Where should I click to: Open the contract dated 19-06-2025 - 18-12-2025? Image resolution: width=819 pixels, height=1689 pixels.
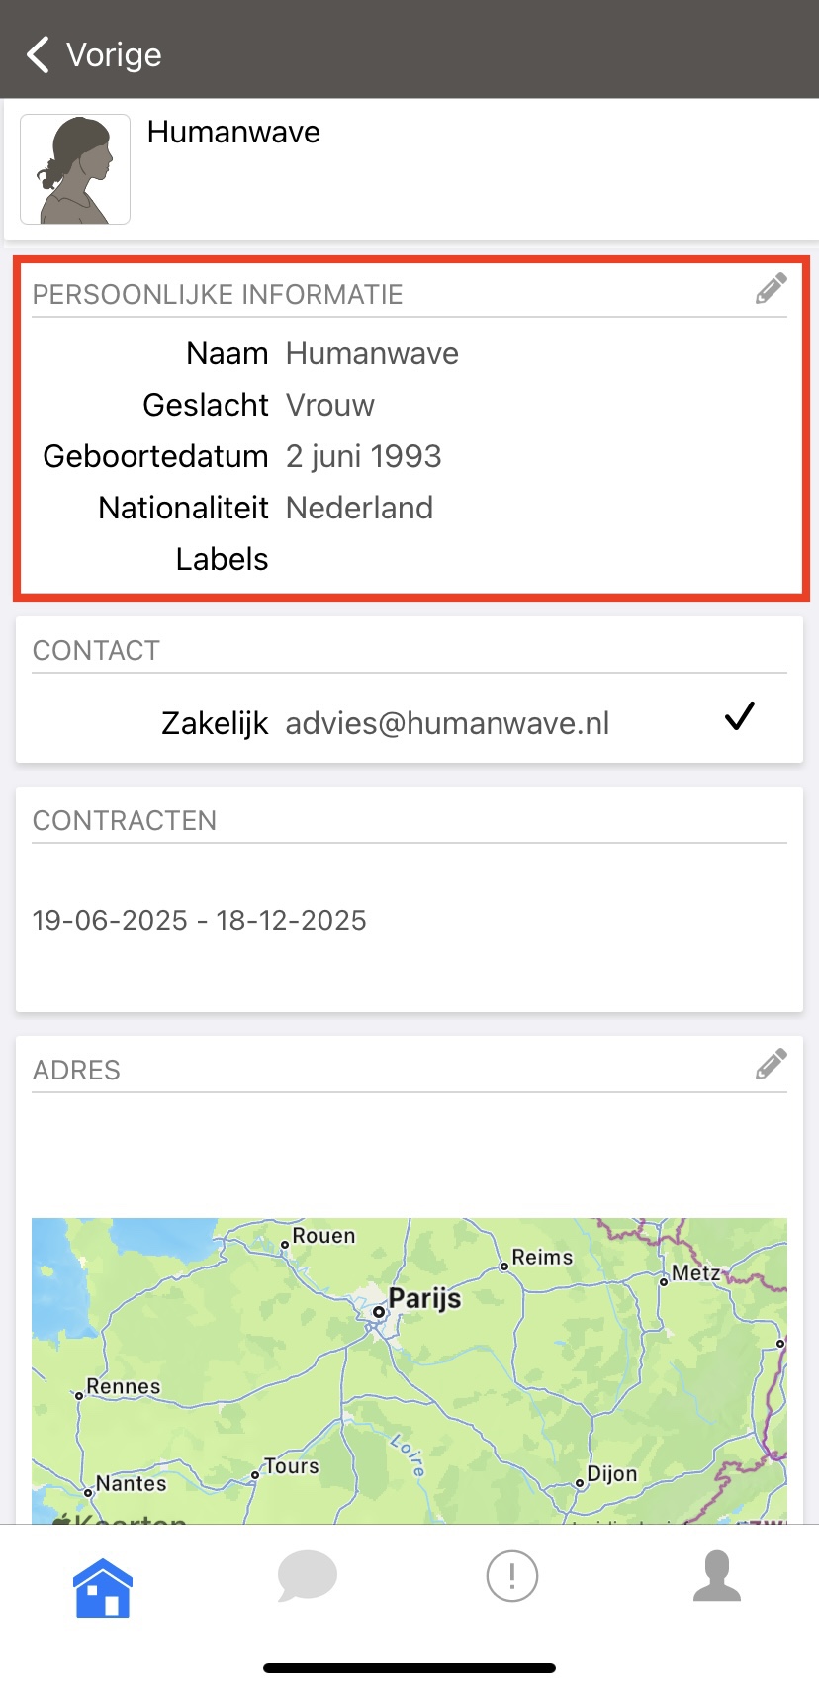[199, 920]
